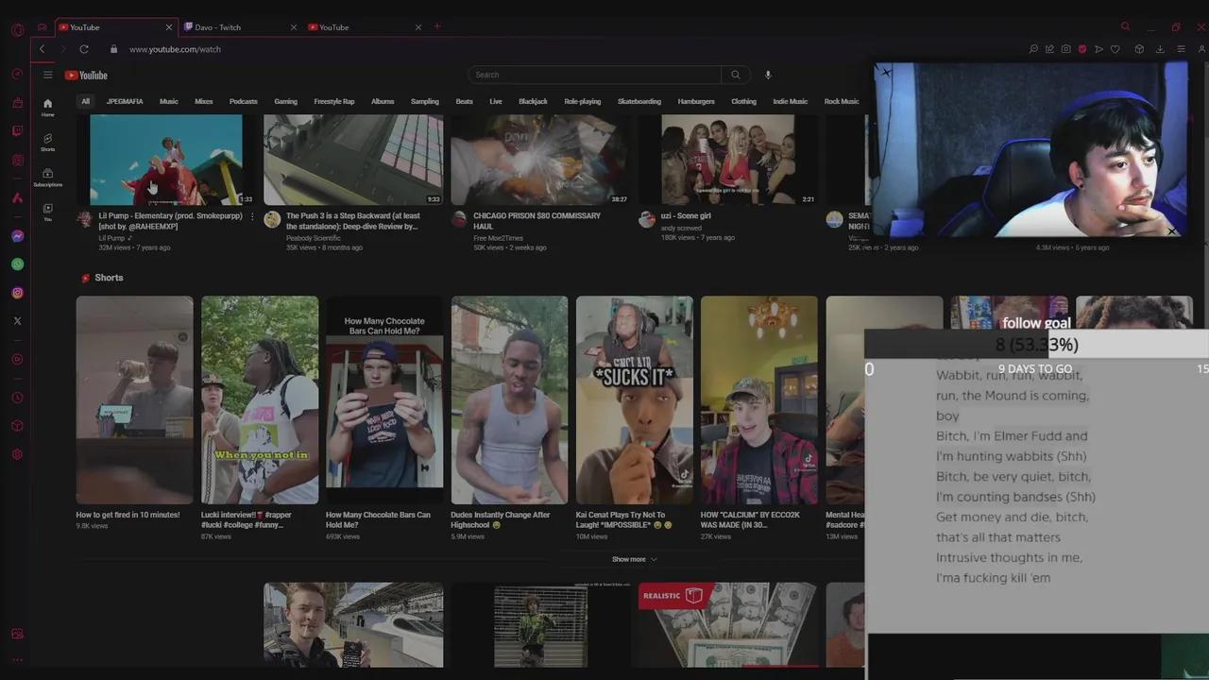Open the YouTube hamburger guide menu
The image size is (1209, 680).
point(47,75)
